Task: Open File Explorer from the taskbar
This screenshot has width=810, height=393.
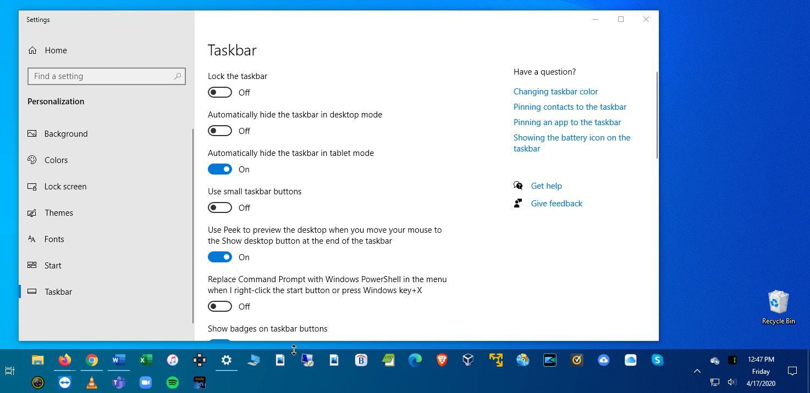Action: (37, 360)
